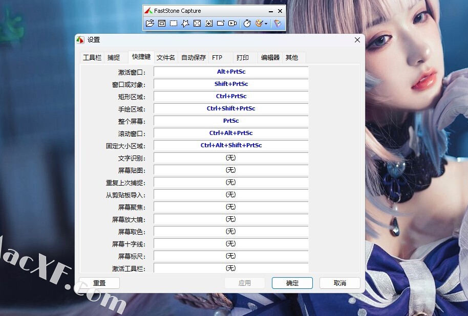Open the FastStone Settings notepad icon
The image size is (468, 316).
[x=278, y=23]
